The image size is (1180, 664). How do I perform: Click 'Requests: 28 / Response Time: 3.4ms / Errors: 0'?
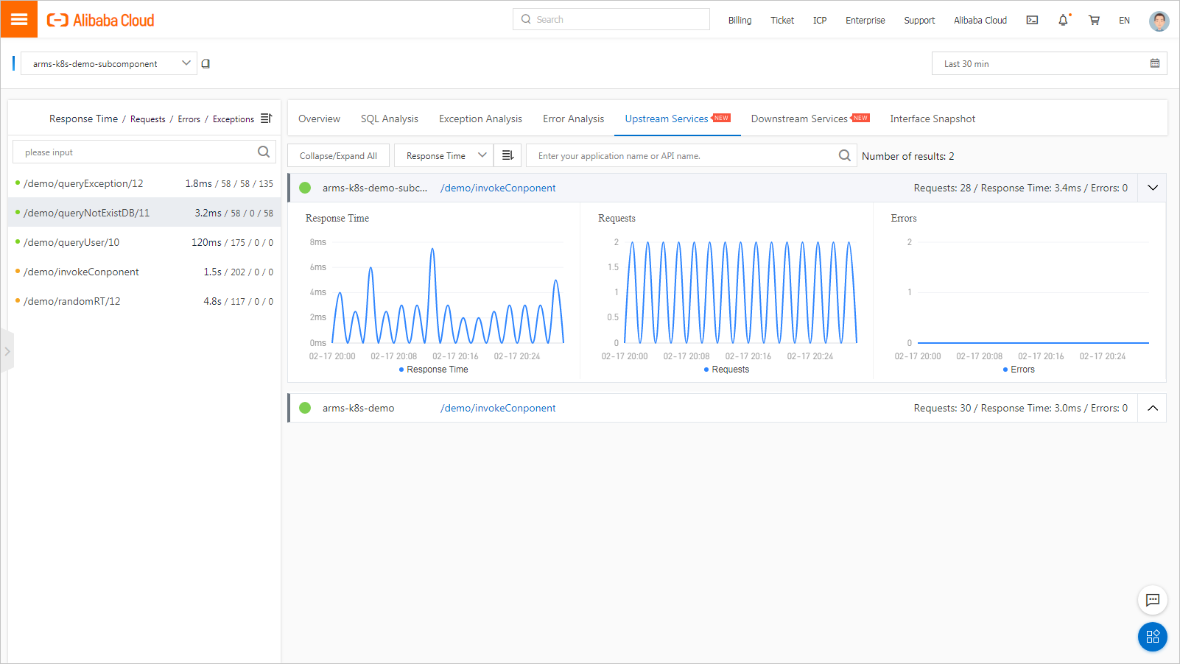pos(1020,188)
